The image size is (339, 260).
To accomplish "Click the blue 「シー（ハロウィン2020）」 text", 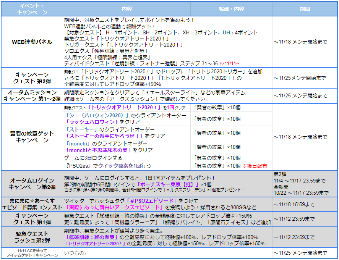I will 97,116.
